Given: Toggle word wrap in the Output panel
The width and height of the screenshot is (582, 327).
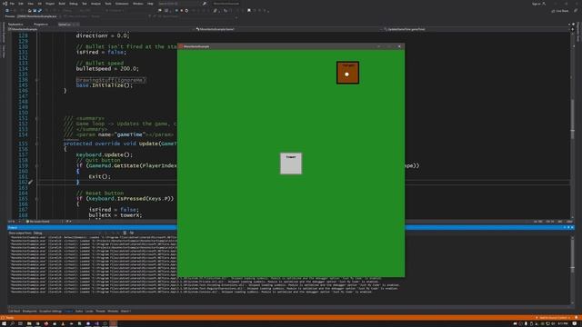Looking at the screenshot, I should click(132, 233).
